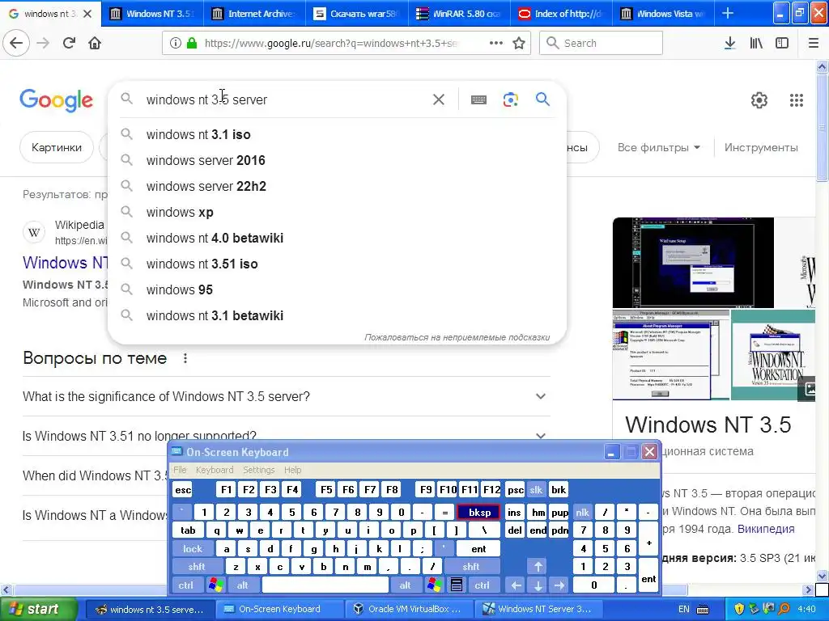
Task: Switch to the Internet Archive tab
Action: click(253, 13)
